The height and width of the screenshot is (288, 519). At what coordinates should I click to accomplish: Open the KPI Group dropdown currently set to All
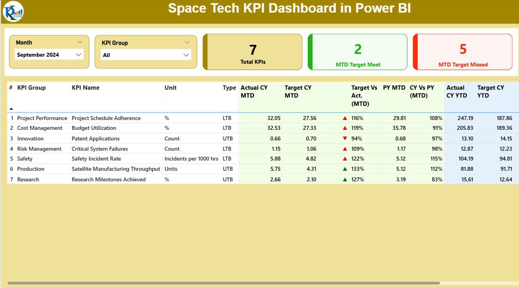click(146, 54)
